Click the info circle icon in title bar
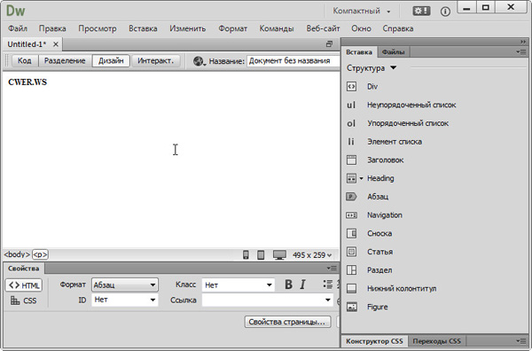 coord(445,12)
